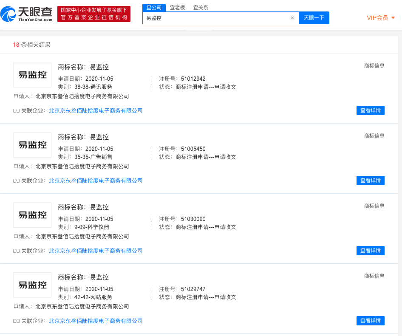Open related company link in 广告销售 result

click(96, 181)
